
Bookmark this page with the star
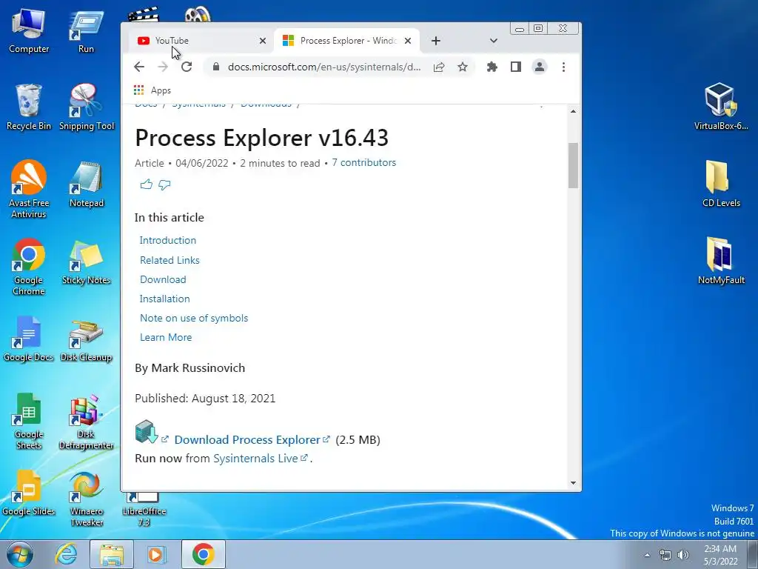463,67
